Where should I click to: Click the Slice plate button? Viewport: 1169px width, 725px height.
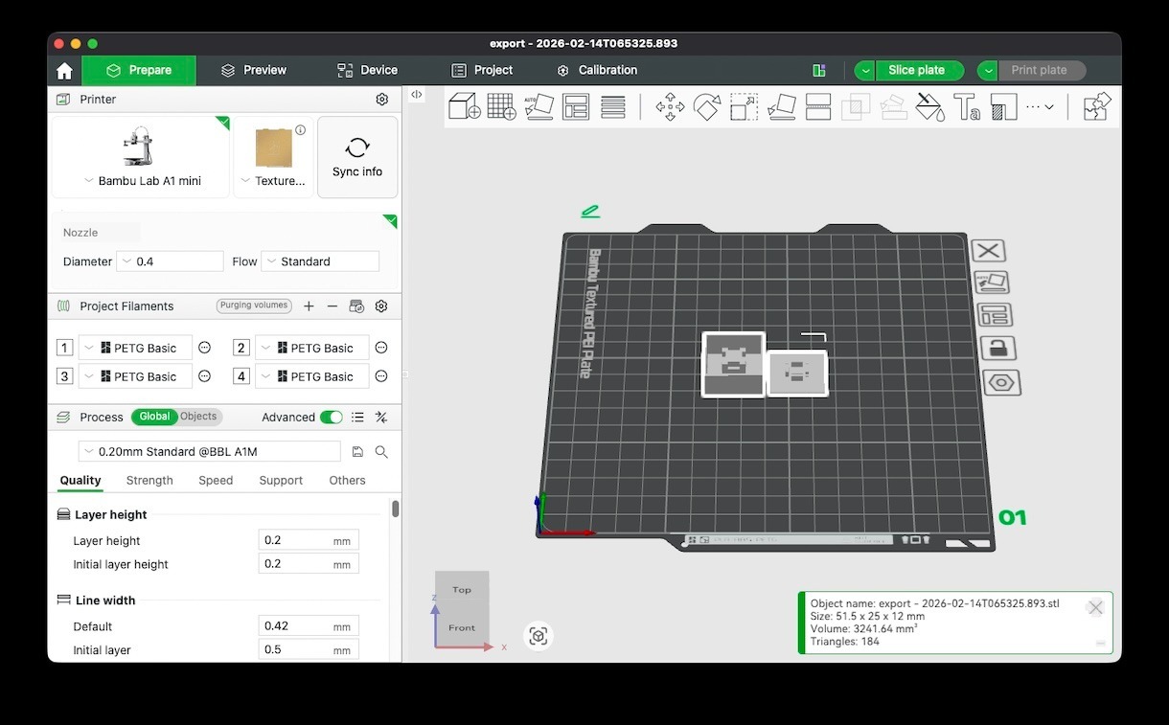(916, 70)
